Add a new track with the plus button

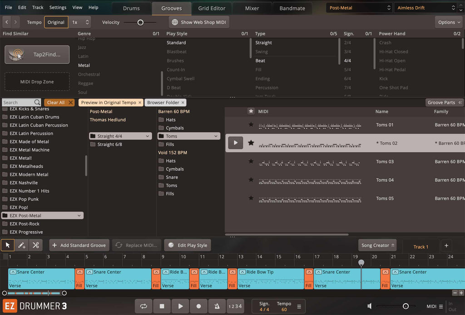click(x=446, y=245)
